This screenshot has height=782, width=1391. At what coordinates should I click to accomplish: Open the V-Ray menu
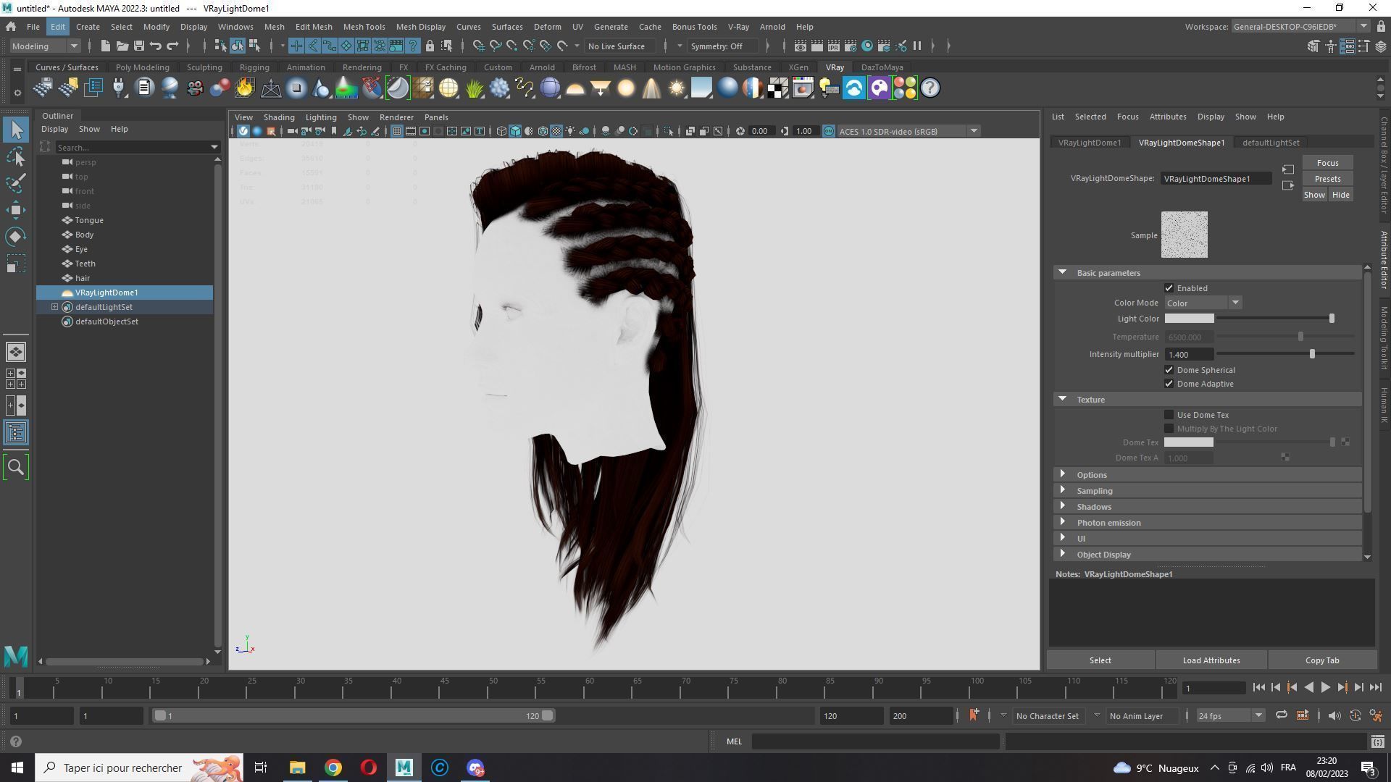click(738, 27)
